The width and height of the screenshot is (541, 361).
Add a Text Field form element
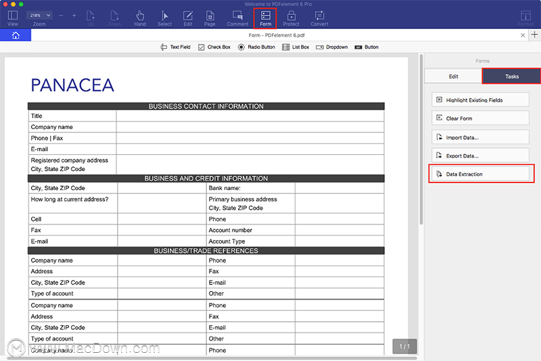tap(175, 47)
